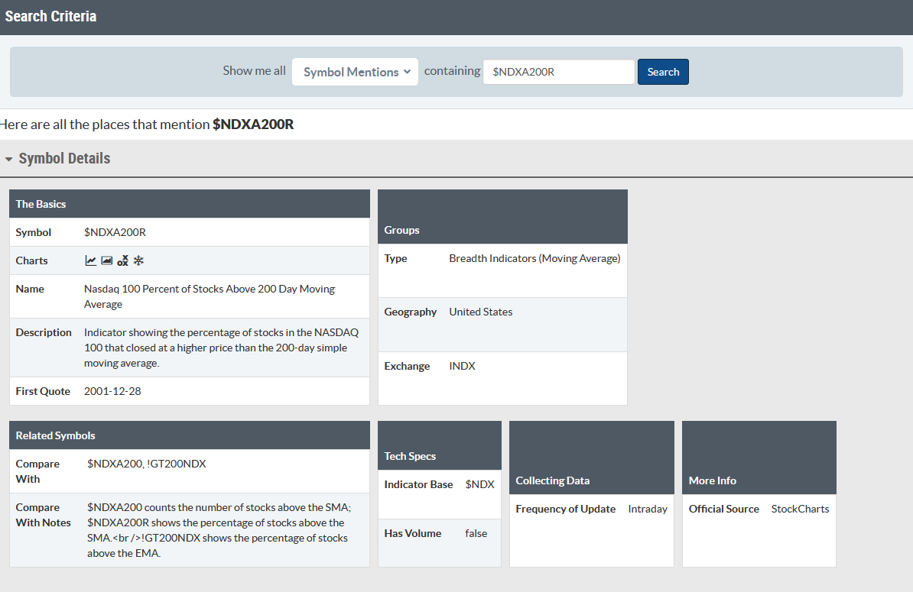The image size is (913, 592).
Task: Click The Basics table header
Action: click(189, 203)
